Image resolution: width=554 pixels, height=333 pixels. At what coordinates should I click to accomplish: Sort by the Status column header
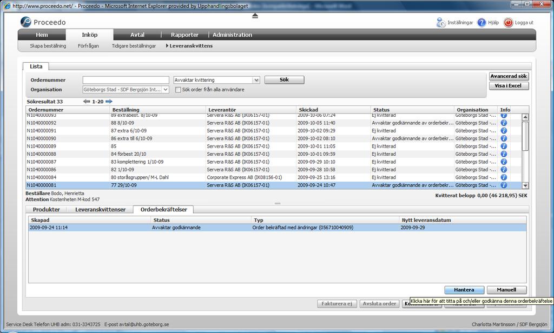click(x=412, y=110)
